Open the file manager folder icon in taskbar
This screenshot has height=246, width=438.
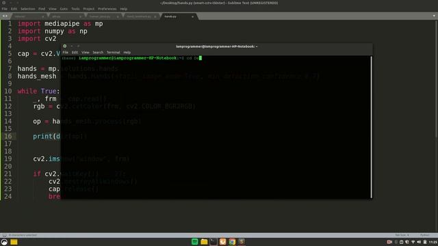(x=204, y=242)
